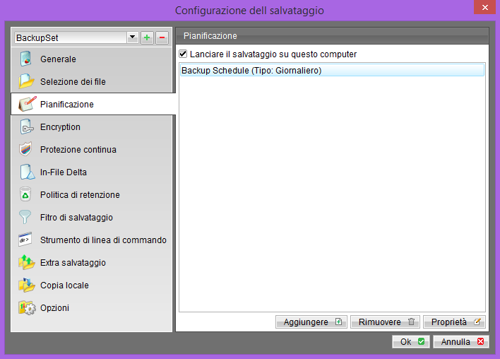Select Backup Schedule (Tipo: Giornaliero) row
The image size is (500, 359).
(x=332, y=70)
